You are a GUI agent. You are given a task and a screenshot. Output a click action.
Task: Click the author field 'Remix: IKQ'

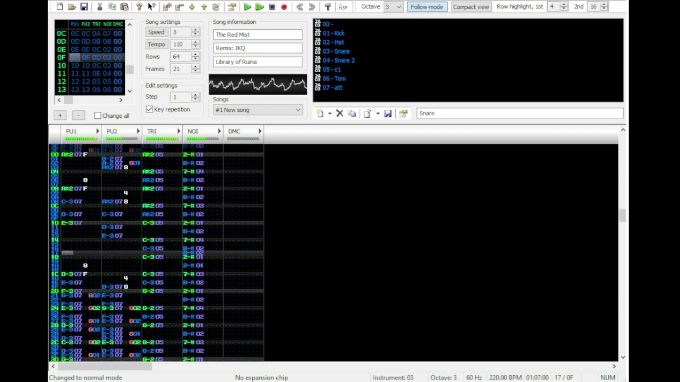tap(258, 48)
